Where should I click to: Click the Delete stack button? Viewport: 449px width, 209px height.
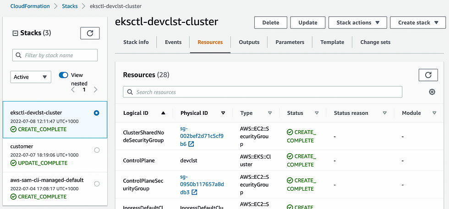tap(270, 22)
